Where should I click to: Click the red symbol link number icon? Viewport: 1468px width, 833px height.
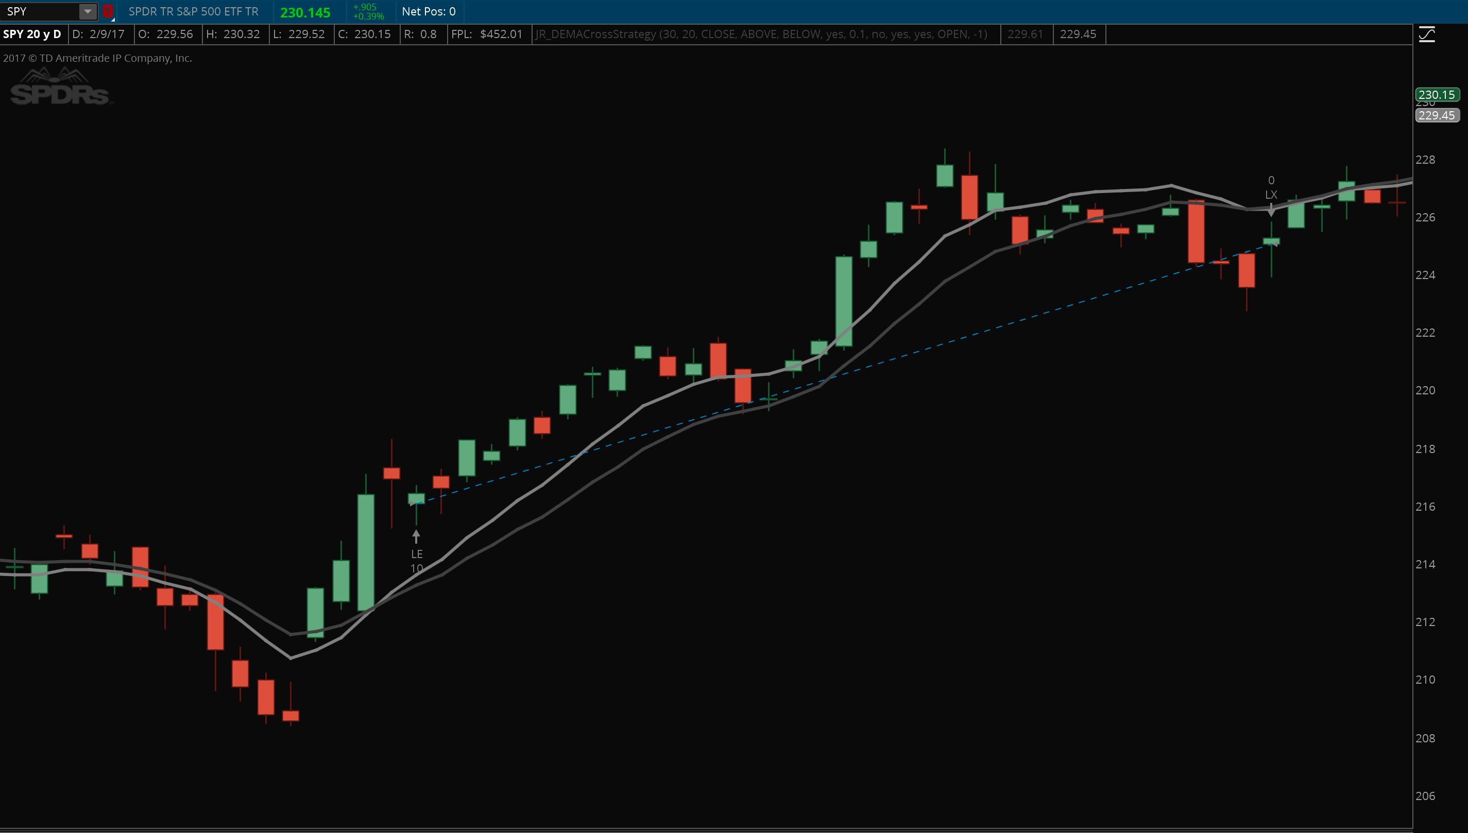coord(108,11)
